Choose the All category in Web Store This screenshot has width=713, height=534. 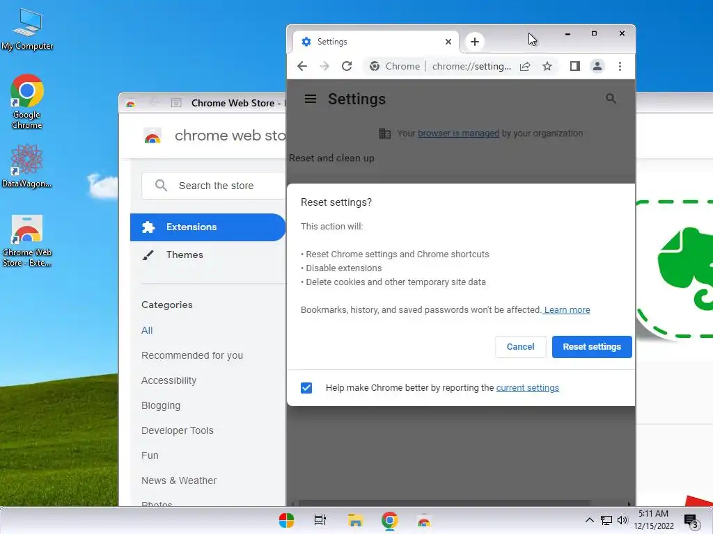coord(147,330)
